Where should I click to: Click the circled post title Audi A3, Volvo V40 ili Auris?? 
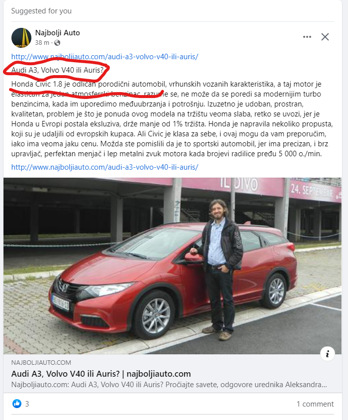pyautogui.click(x=57, y=70)
